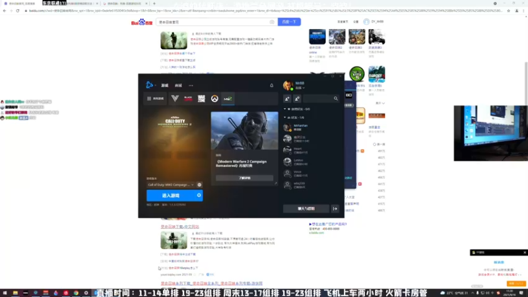Click the Baidu logo
This screenshot has width=528, height=297.
point(142,22)
